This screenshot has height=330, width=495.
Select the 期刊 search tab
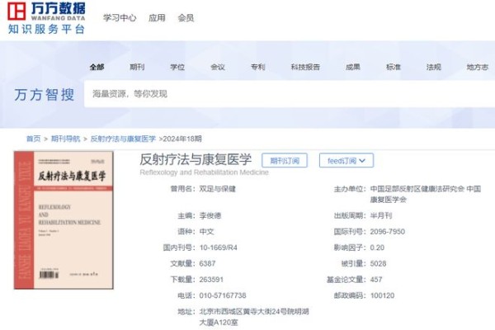pos(137,67)
